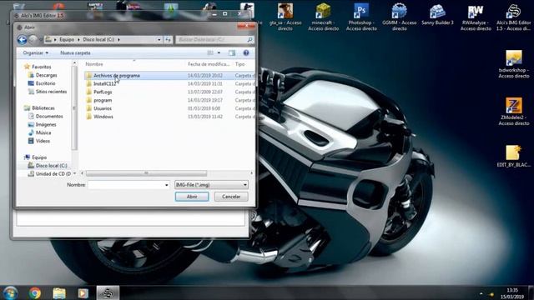534x300 pixels.
Task: Open the RWAnalyze desktop shortcut
Action: click(x=476, y=17)
